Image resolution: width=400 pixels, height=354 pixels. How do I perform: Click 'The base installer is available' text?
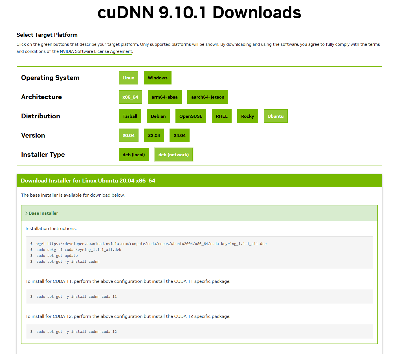[x=73, y=195]
